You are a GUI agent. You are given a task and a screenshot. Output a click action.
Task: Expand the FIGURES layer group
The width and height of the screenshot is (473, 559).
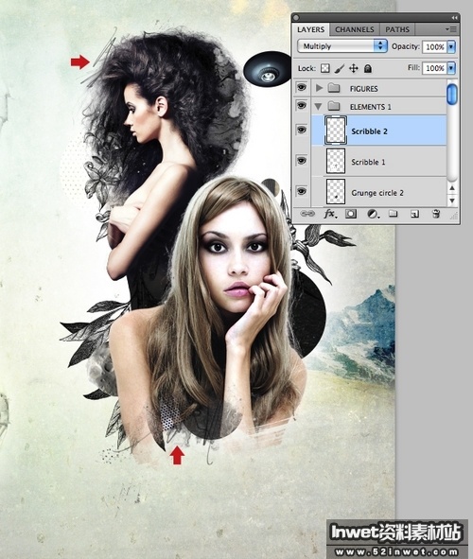[319, 88]
